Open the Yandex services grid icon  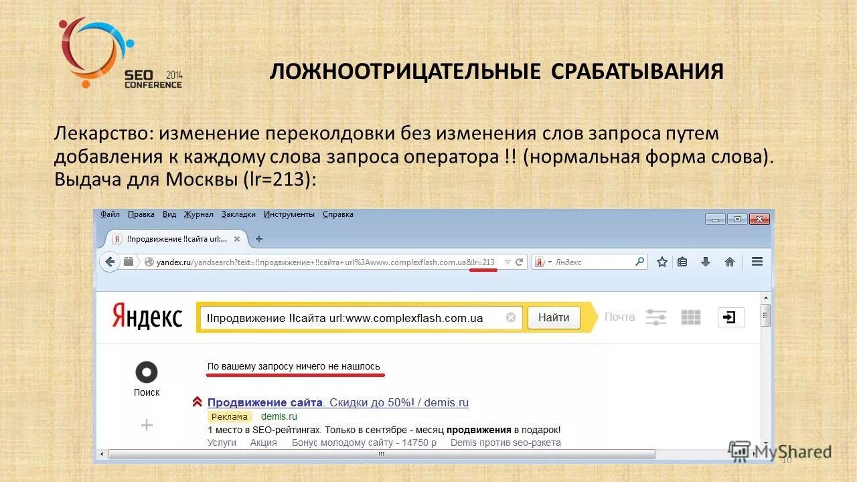coord(690,317)
